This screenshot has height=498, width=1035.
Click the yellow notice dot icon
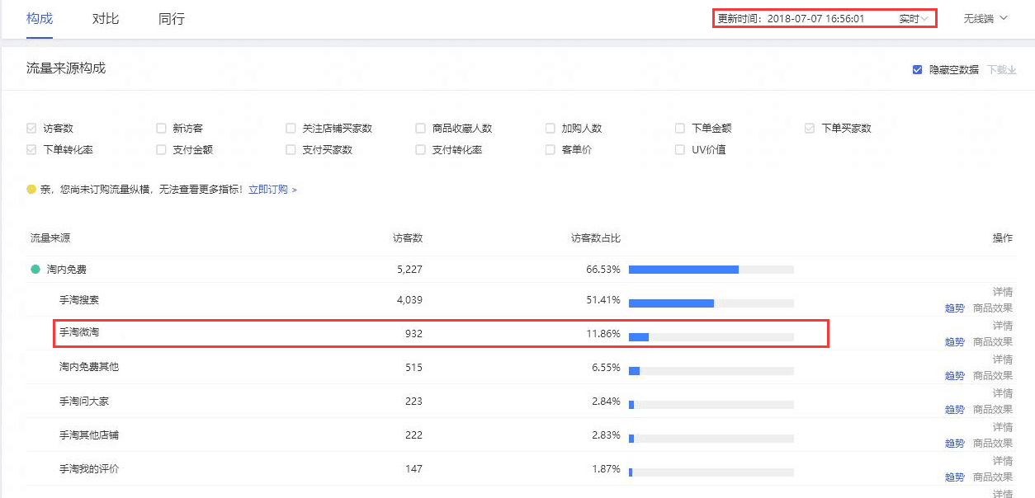coord(31,190)
